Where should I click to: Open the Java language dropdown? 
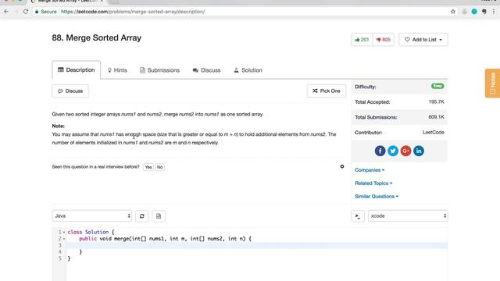tap(92, 216)
